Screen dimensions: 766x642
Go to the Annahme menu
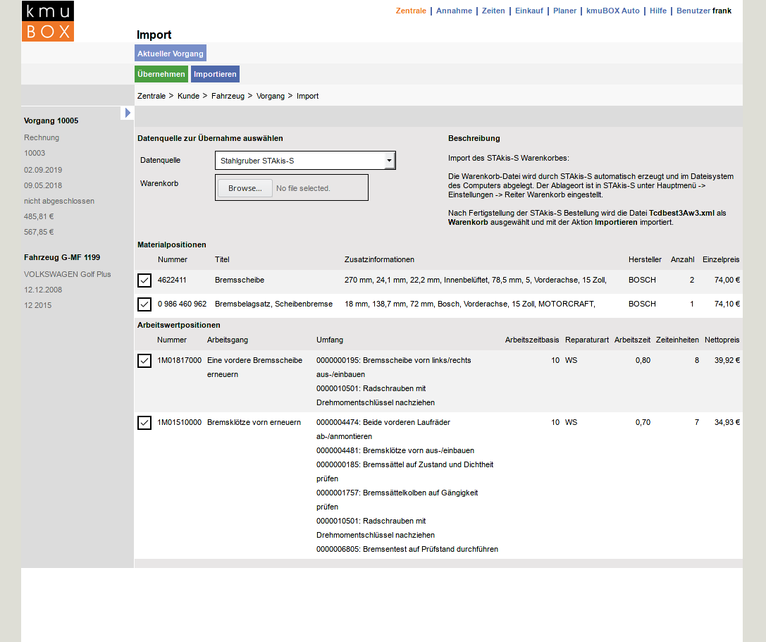click(x=454, y=11)
